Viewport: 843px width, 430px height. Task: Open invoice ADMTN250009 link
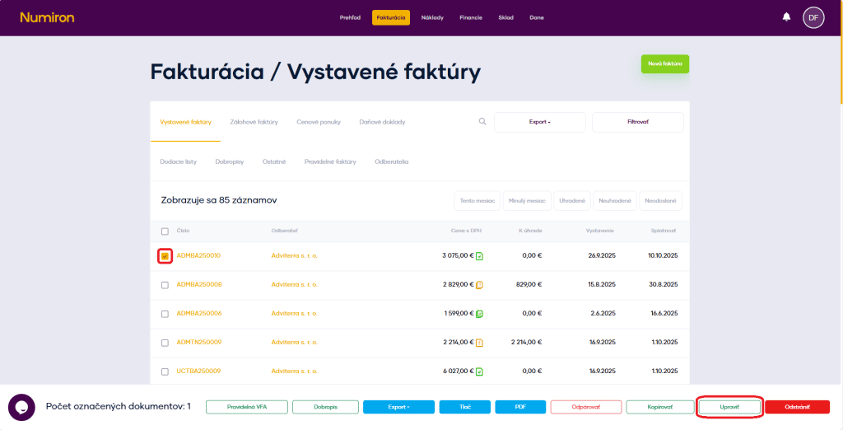[199, 343]
